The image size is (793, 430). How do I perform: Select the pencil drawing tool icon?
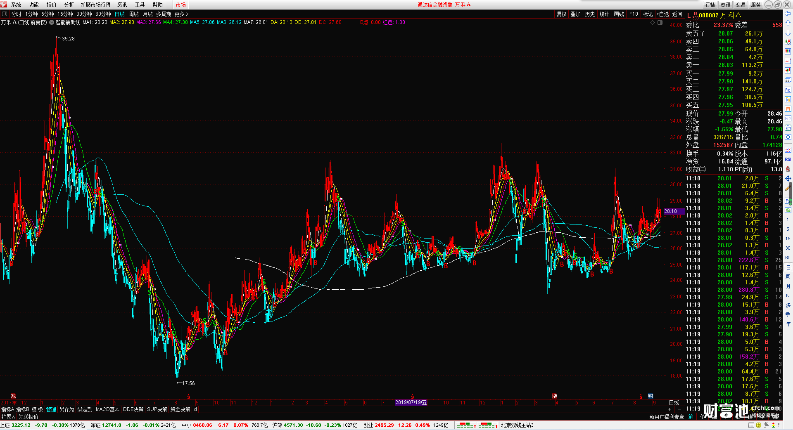point(788,188)
